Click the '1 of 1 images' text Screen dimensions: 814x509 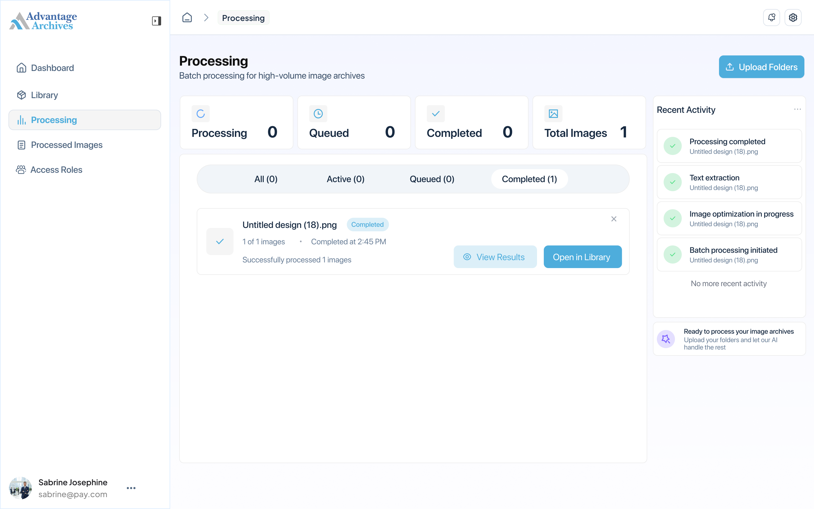pyautogui.click(x=264, y=242)
